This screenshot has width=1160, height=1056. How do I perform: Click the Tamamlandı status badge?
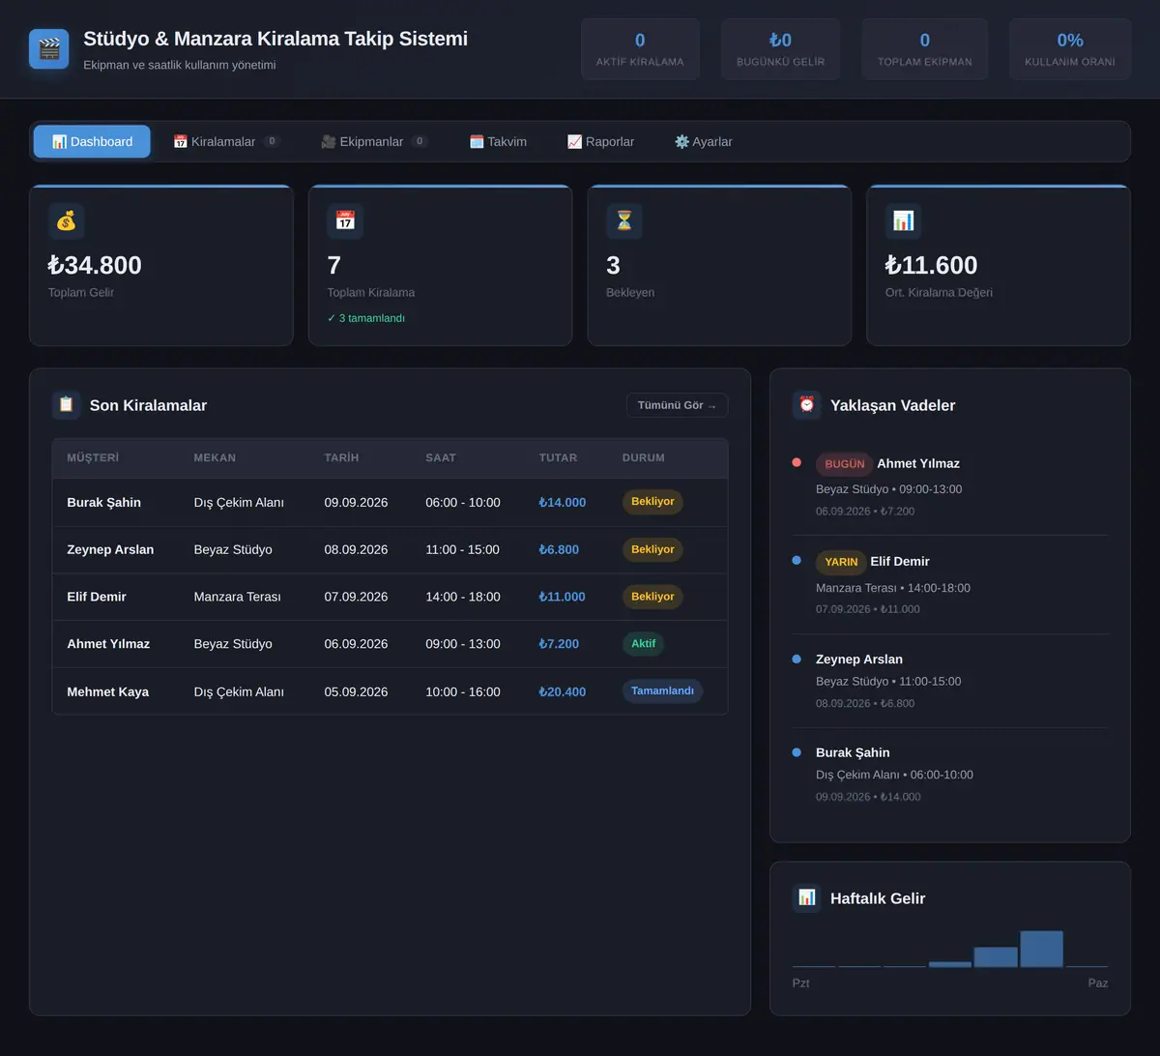point(662,691)
